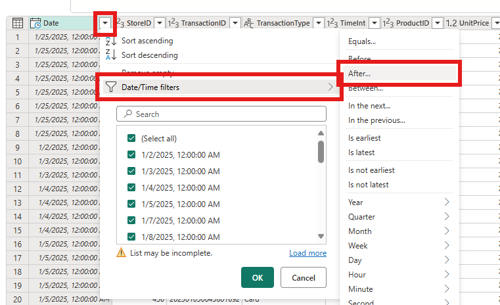The image size is (500, 305).
Task: Open the Date column filter dropdown
Action: [x=105, y=23]
